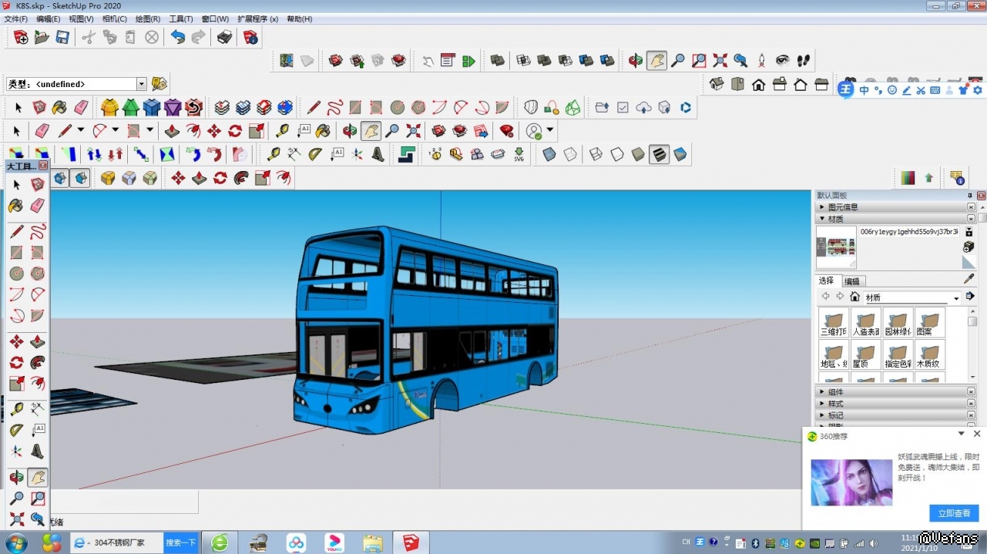987x554 pixels.
Task: Click the Save floppy disk icon
Action: pos(62,37)
